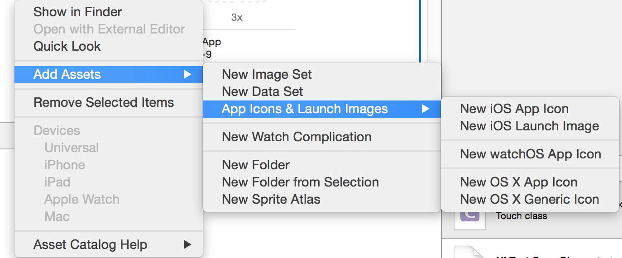Choose New Folder from Selection
Viewport: 622px width, 258px height.
click(300, 182)
